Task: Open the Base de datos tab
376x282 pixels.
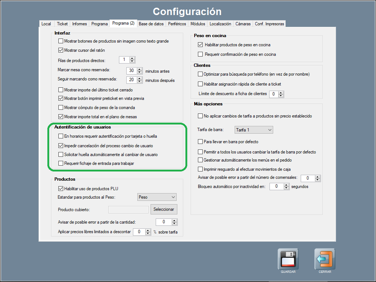Action: [151, 24]
